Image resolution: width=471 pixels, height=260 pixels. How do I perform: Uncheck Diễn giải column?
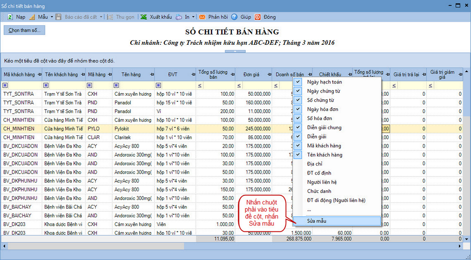click(x=298, y=136)
